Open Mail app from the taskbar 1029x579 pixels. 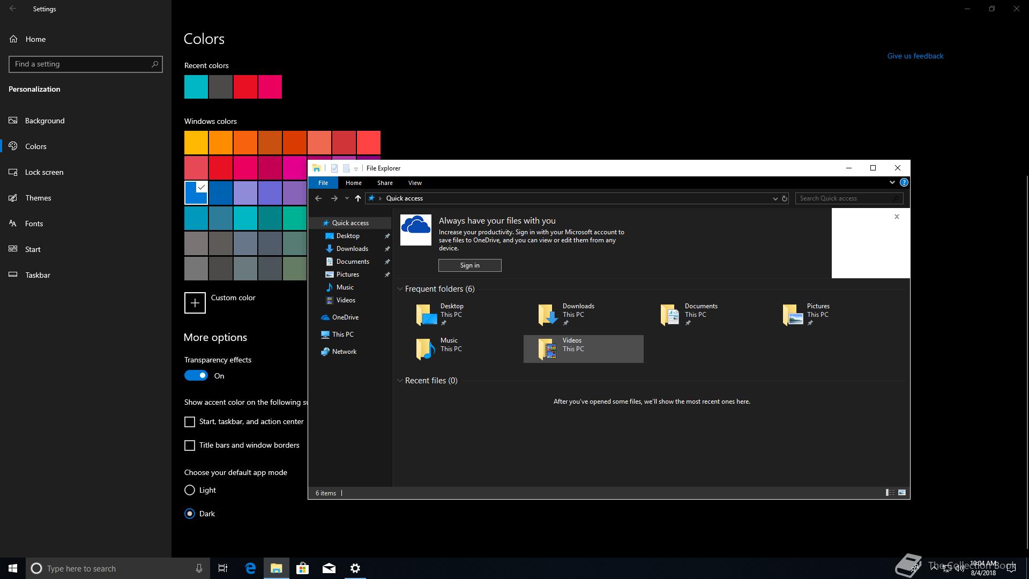click(x=329, y=568)
